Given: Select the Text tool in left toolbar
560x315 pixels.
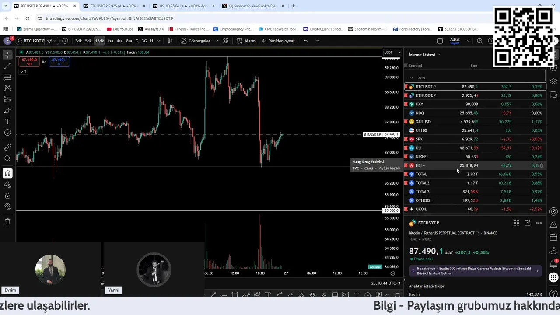Looking at the screenshot, I should pyautogui.click(x=7, y=121).
